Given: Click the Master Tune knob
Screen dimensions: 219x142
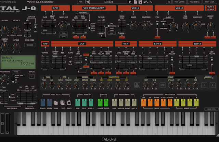Looking at the screenshot, I should (4, 47).
